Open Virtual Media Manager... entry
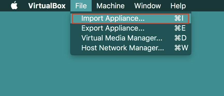Screen dimensions: 224x96 tap(131, 38)
